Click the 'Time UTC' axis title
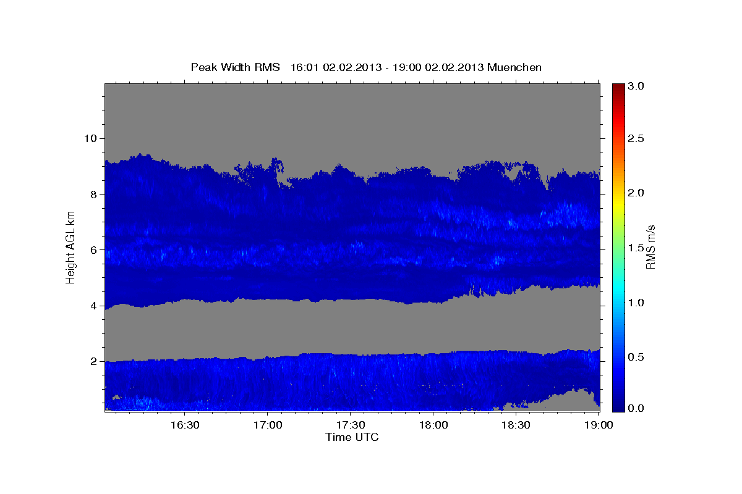Image resolution: width=742 pixels, height=494 pixels. coord(352,437)
